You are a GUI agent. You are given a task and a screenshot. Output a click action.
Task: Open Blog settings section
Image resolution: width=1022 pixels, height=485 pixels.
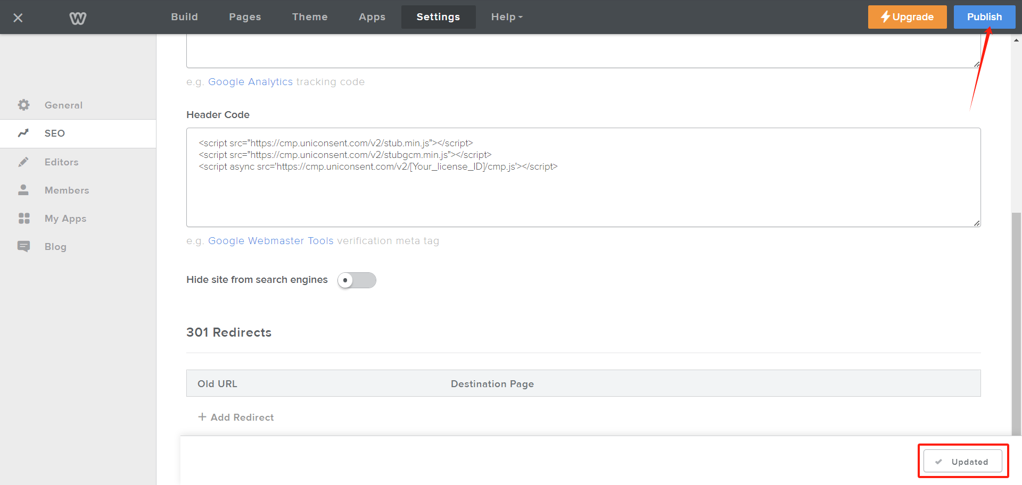coord(78,246)
